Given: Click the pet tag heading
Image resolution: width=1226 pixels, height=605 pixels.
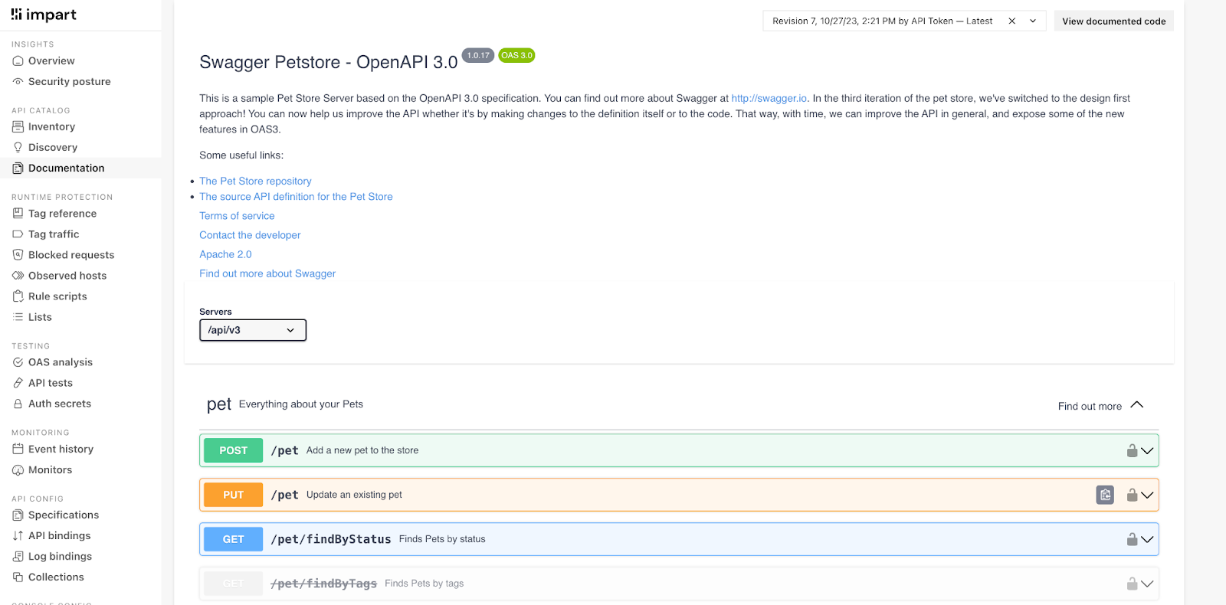Looking at the screenshot, I should [219, 404].
